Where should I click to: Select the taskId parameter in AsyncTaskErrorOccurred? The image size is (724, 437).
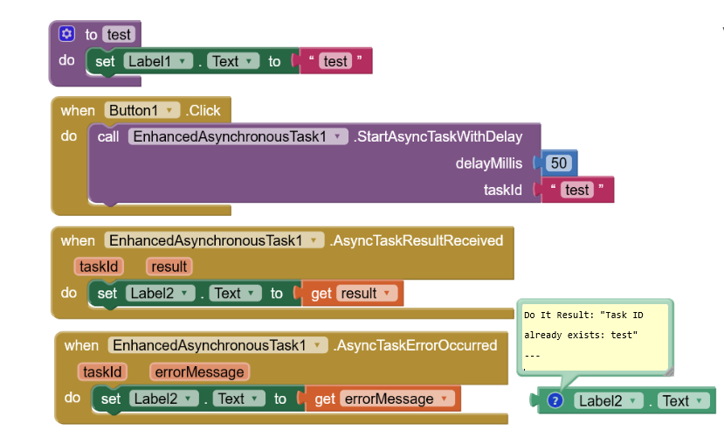(x=102, y=371)
